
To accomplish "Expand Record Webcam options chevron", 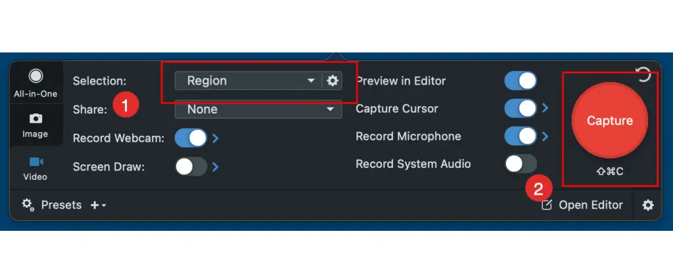I will point(216,138).
